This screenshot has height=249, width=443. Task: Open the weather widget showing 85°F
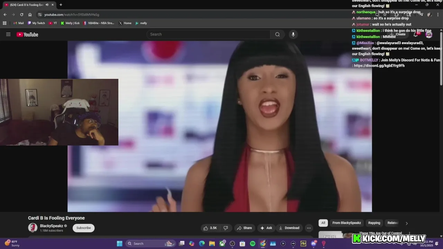12,243
